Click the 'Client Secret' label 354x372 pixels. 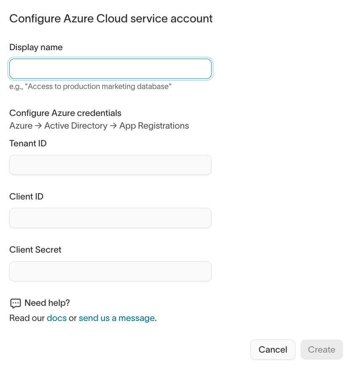[x=35, y=250]
